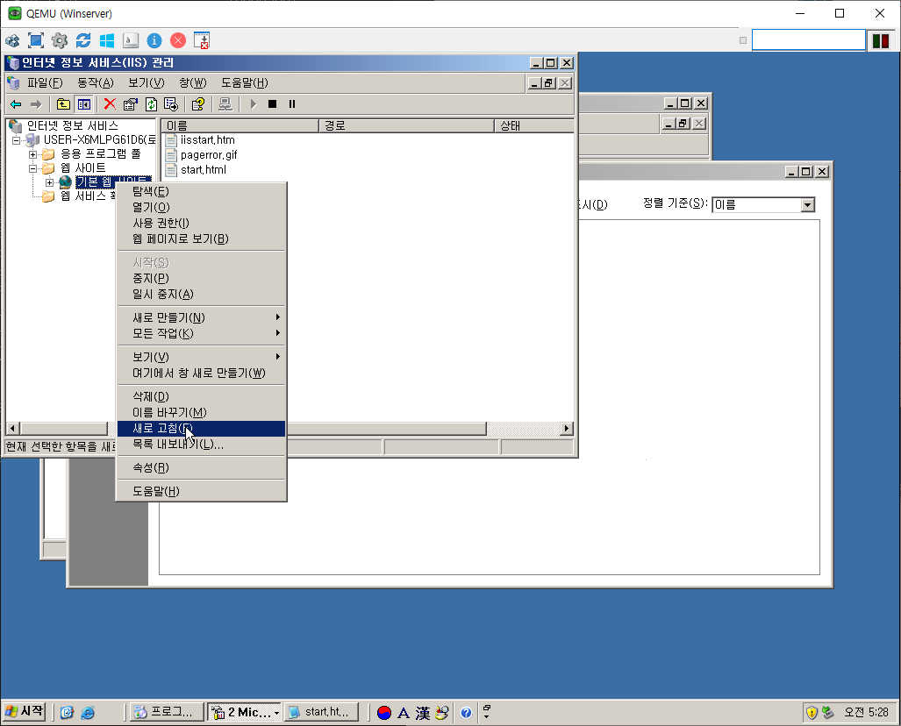
Task: Select pagerror.gif in file list
Action: coord(209,155)
